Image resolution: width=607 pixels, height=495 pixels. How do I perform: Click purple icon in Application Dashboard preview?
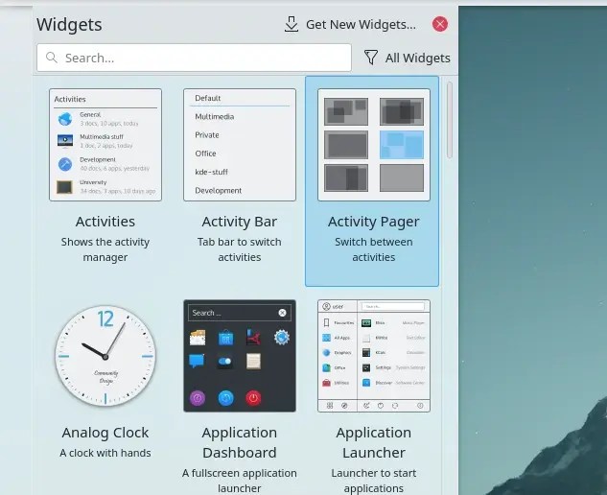coord(198,398)
